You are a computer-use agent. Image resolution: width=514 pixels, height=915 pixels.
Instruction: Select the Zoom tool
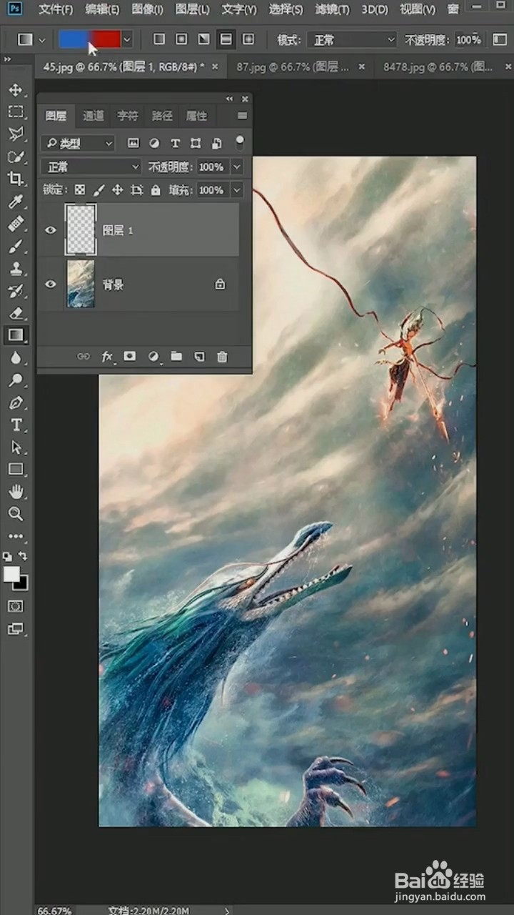pyautogui.click(x=16, y=513)
